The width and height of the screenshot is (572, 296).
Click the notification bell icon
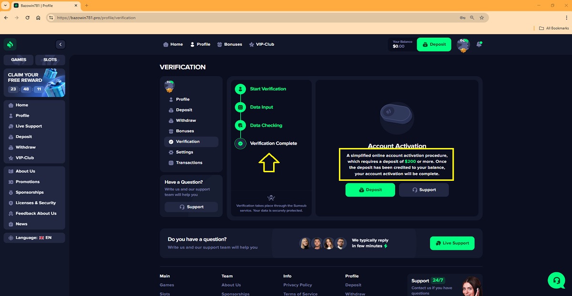point(479,44)
